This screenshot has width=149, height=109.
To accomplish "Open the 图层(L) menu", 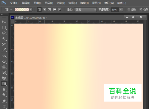I will [x=49, y=3].
